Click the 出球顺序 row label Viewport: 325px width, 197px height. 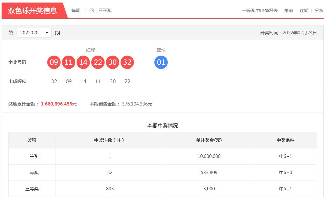pyautogui.click(x=17, y=81)
